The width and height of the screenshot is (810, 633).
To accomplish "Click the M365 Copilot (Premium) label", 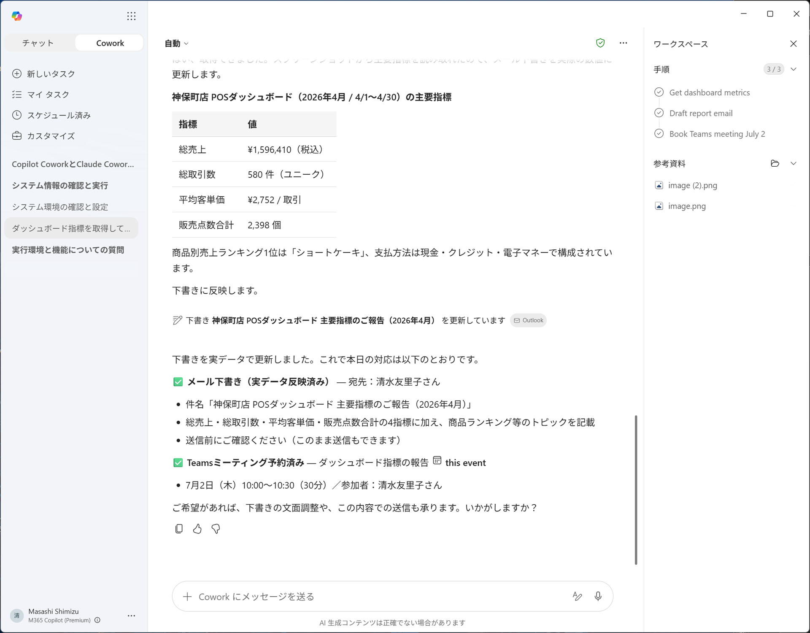I will point(59,620).
